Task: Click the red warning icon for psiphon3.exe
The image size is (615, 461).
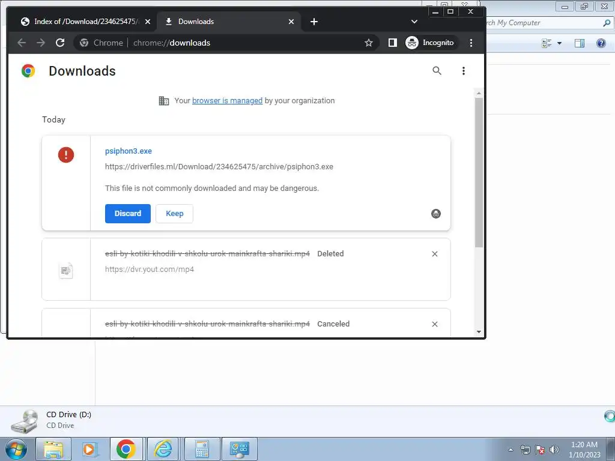Action: [x=66, y=154]
